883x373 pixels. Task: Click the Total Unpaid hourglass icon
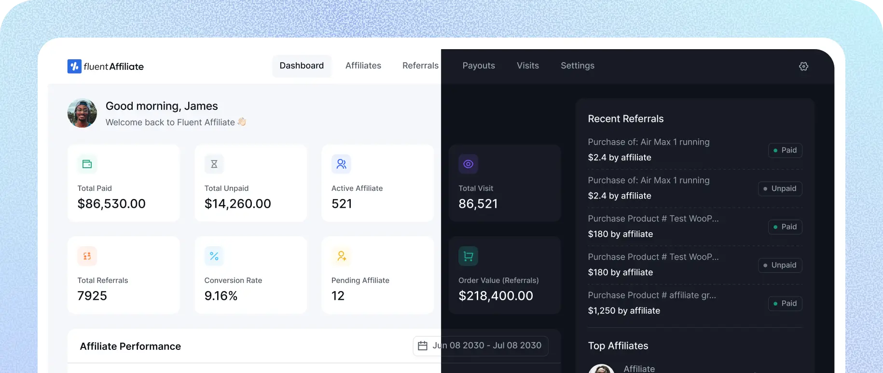tap(214, 164)
